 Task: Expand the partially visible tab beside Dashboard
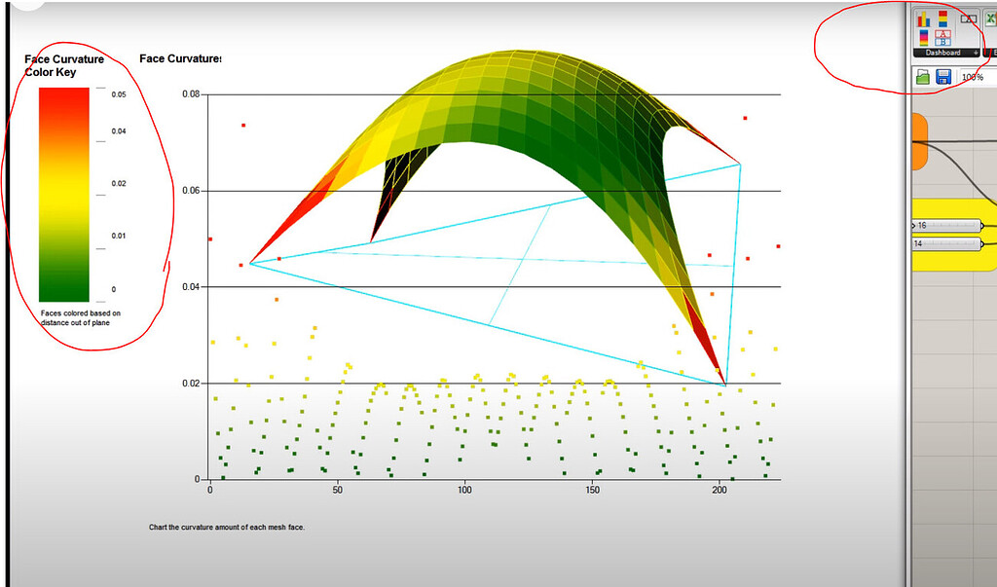pyautogui.click(x=994, y=52)
